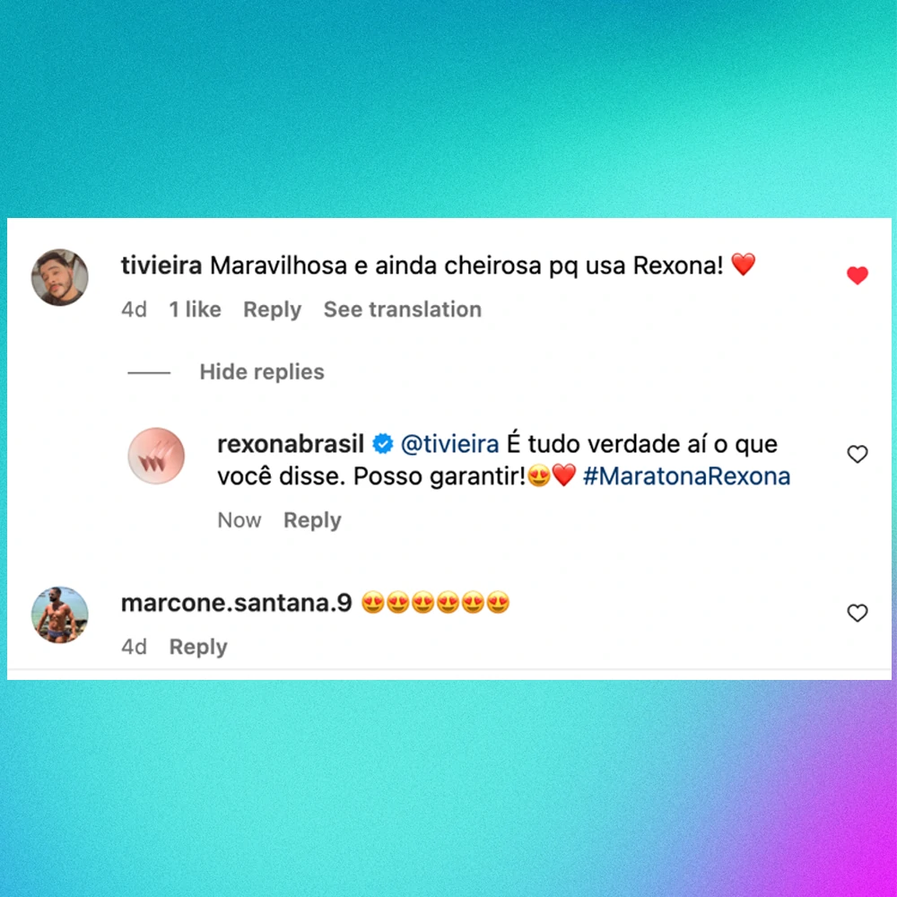Like the rexonabrasil reply with heart icon
Screen dimensions: 897x897
[x=857, y=454]
